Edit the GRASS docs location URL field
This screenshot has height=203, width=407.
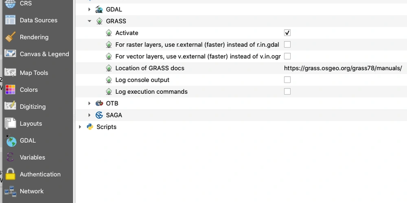coord(343,68)
